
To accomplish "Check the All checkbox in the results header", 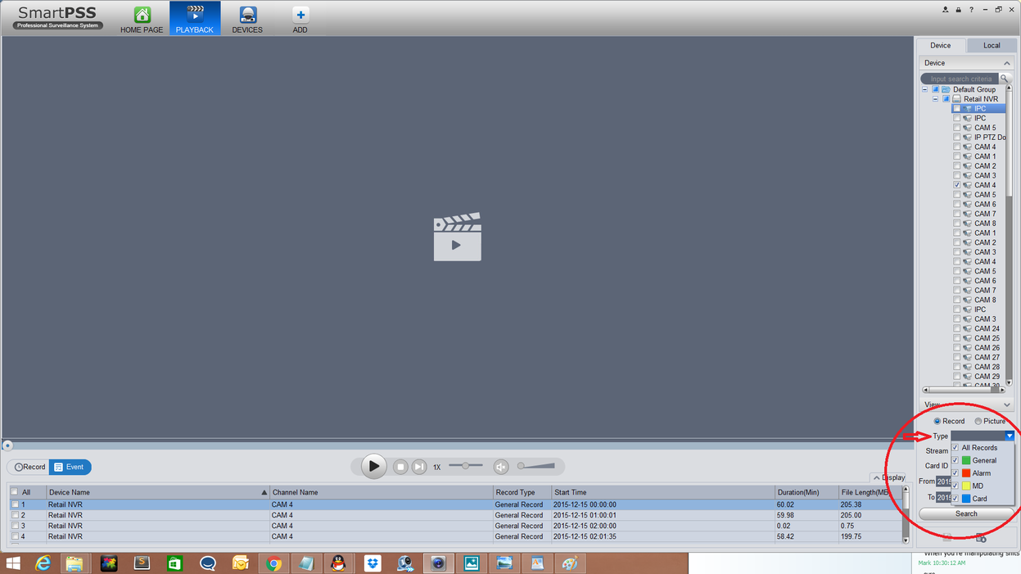I will (13, 492).
